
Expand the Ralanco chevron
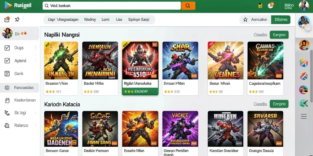click(x=35, y=125)
